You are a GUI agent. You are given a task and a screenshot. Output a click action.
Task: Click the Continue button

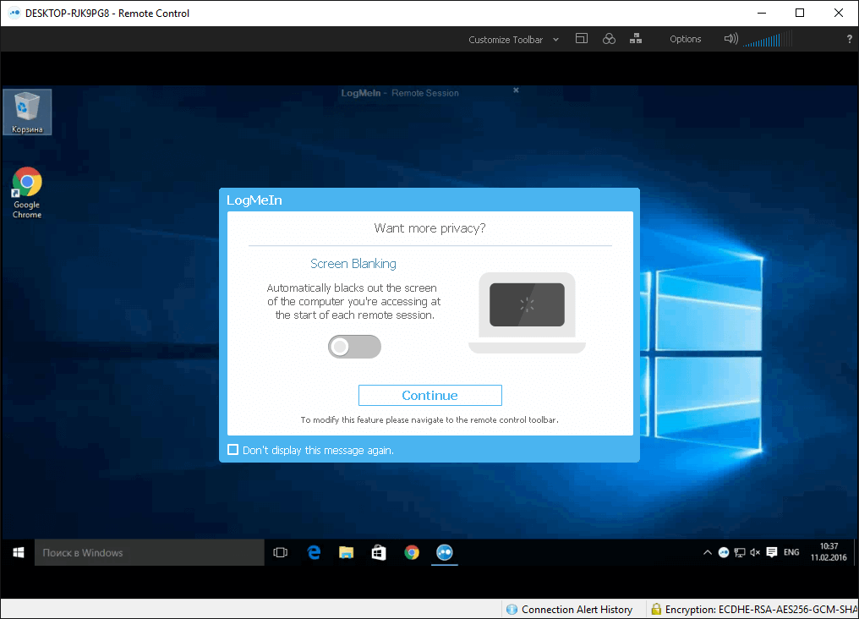pos(430,396)
